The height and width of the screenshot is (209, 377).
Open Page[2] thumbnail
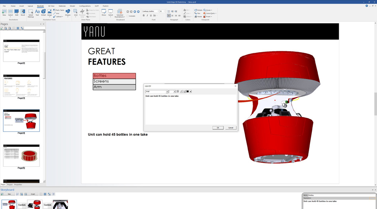(21, 51)
